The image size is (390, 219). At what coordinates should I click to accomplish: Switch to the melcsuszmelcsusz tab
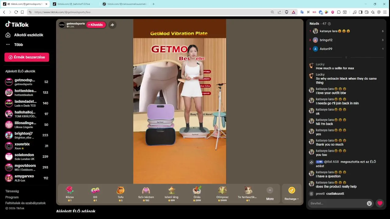tap(125, 4)
